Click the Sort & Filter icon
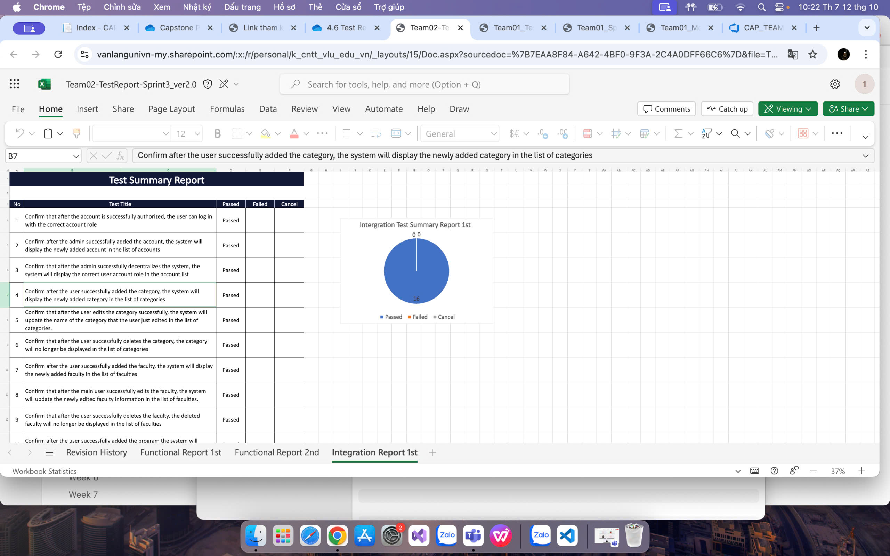 [706, 133]
